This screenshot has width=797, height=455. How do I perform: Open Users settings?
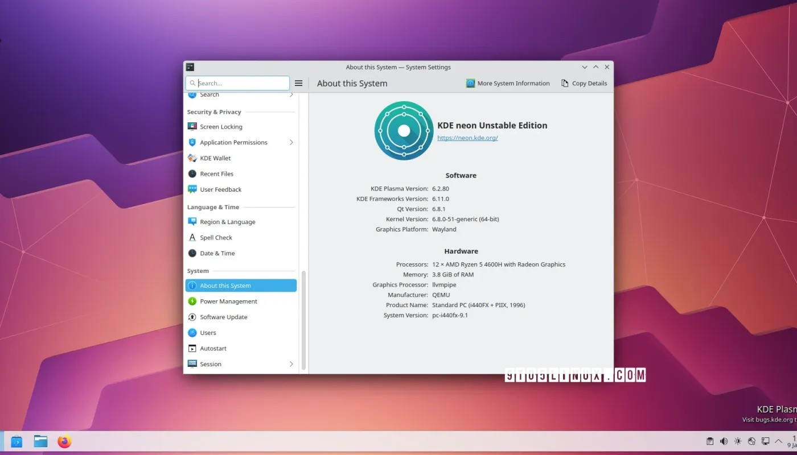[x=241, y=333]
